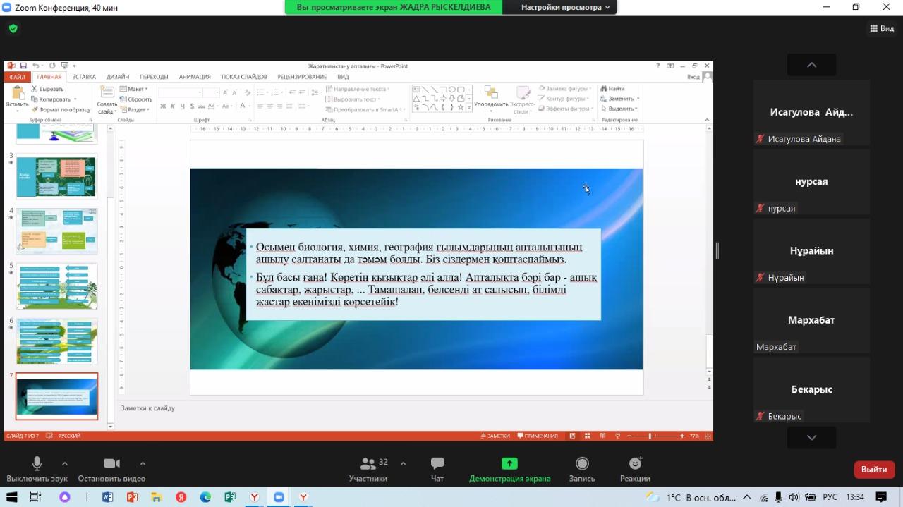Select slide 5 thumbnail

[56, 286]
